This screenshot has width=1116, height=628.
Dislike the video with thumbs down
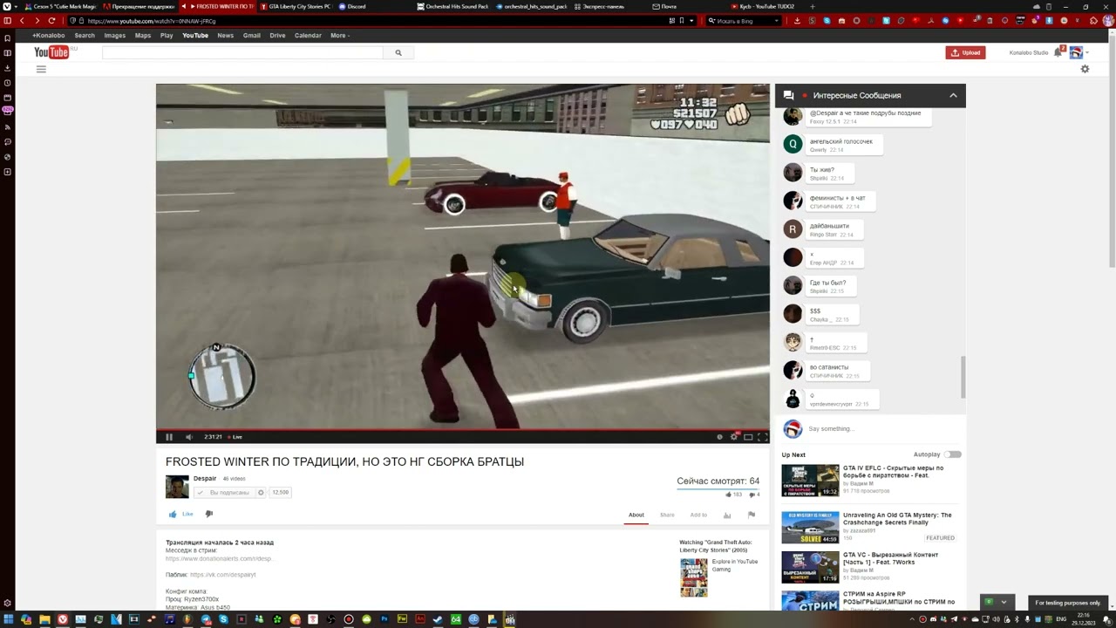pyautogui.click(x=209, y=514)
